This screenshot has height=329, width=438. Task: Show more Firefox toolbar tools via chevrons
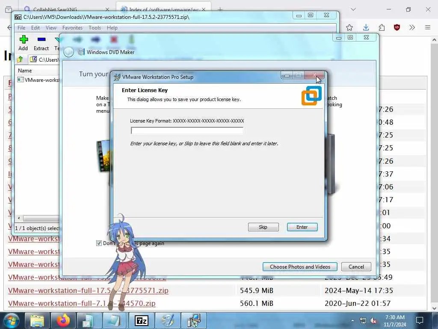click(412, 27)
